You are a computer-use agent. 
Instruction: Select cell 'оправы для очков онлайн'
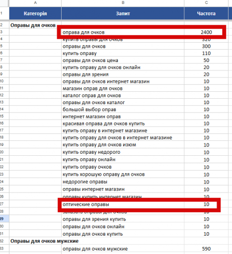coord(123,227)
